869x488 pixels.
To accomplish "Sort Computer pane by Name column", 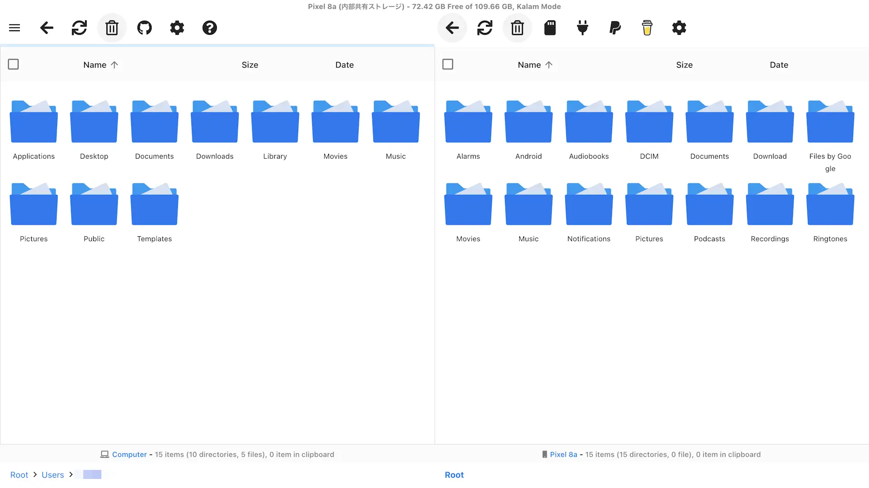I will 100,65.
